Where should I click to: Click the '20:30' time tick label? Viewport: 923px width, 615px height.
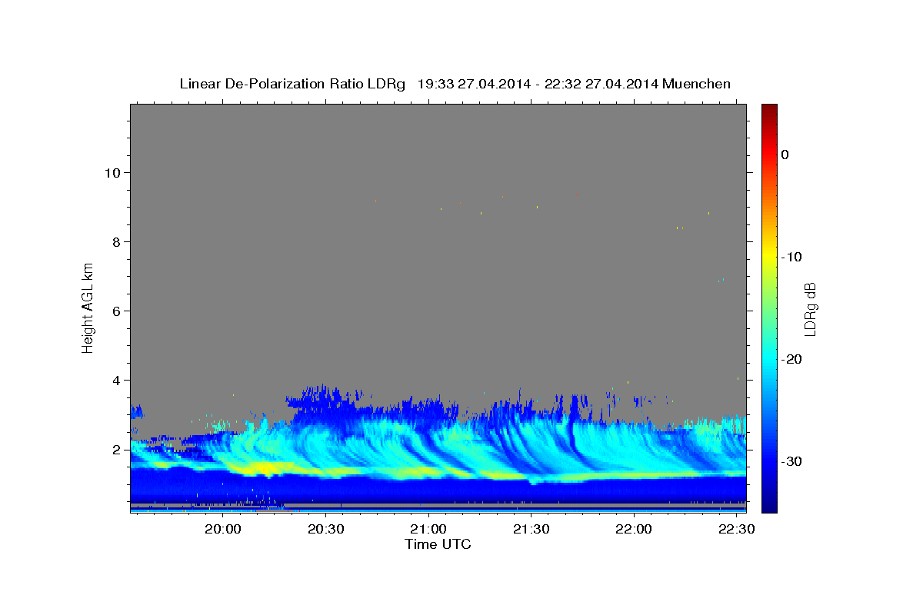click(326, 530)
